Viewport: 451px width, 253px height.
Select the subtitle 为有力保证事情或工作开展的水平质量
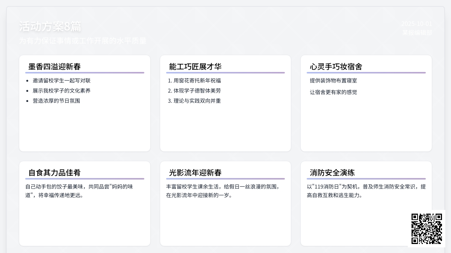(83, 41)
